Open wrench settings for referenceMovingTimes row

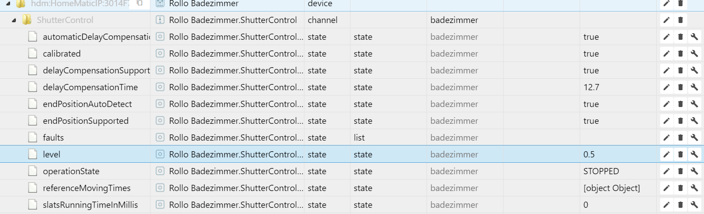pyautogui.click(x=694, y=188)
